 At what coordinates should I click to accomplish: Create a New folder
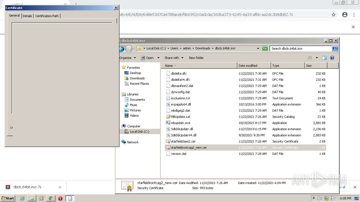[196, 58]
